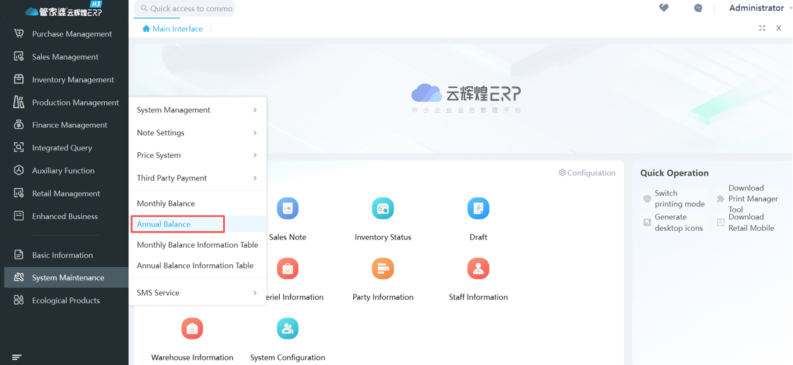Open the System Configuration icon

coord(287,329)
